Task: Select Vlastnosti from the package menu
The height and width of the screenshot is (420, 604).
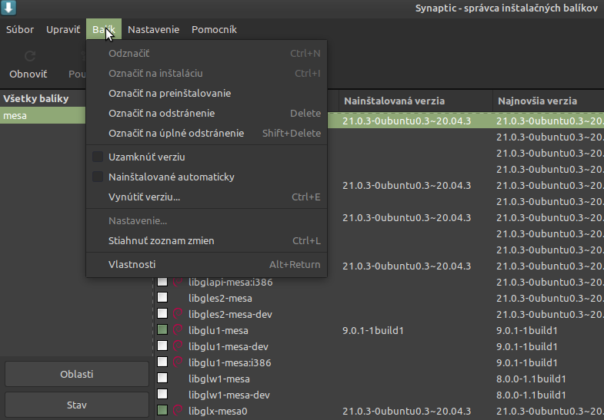Action: tap(132, 264)
